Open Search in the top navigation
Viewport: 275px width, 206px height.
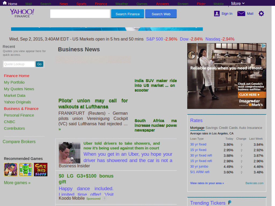tap(46, 4)
